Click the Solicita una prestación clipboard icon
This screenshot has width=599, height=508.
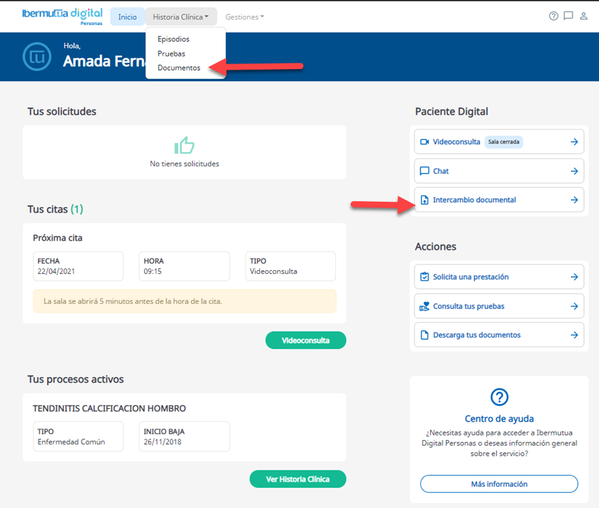point(424,277)
